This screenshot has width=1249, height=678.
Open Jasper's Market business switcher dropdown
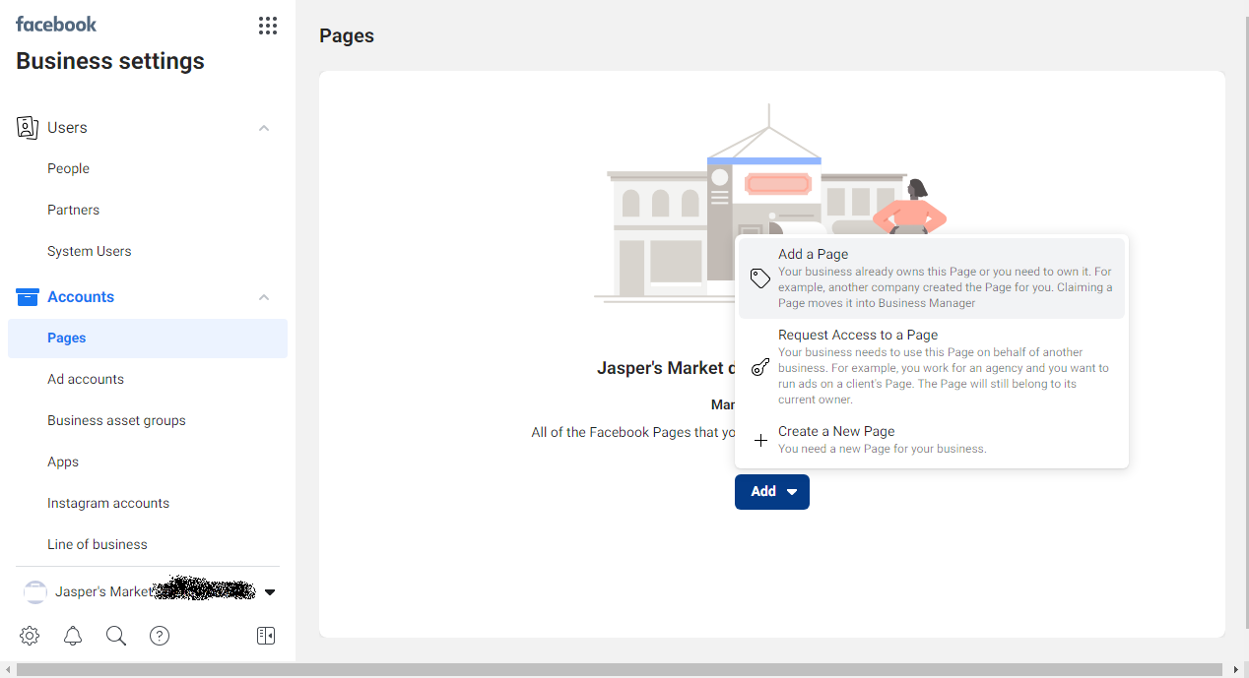[269, 592]
